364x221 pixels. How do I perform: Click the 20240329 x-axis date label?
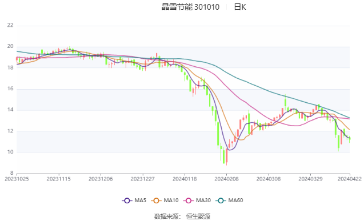pyautogui.click(x=310, y=179)
